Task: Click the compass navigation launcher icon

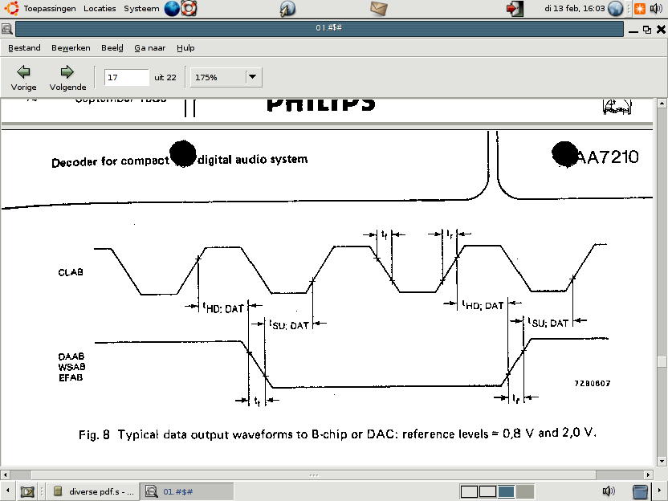Action: point(287,9)
